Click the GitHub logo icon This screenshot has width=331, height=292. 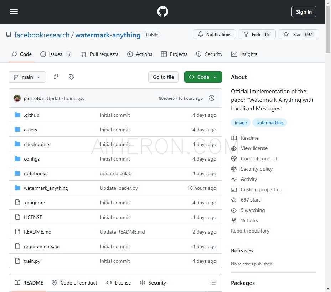pyautogui.click(x=162, y=12)
